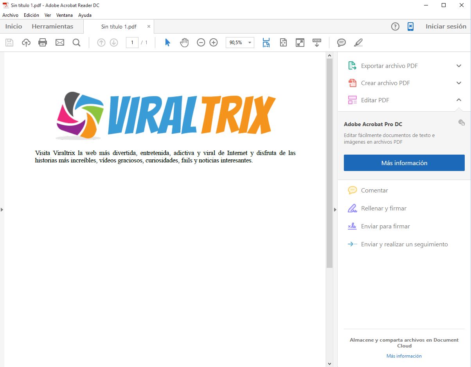Click the fit width scrolling icon
471x367 pixels.
[266, 43]
